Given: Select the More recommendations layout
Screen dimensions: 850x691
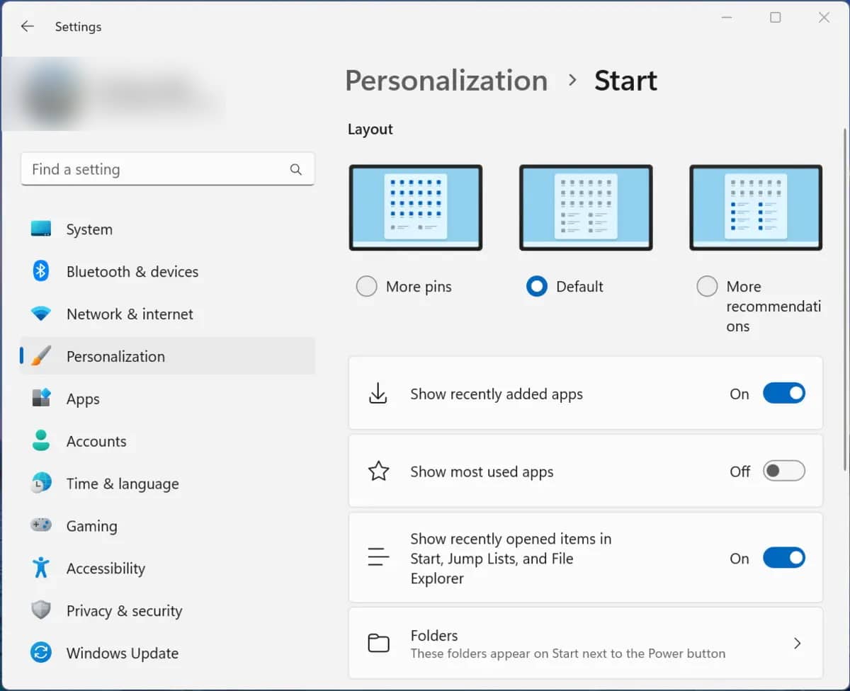Looking at the screenshot, I should tap(707, 286).
